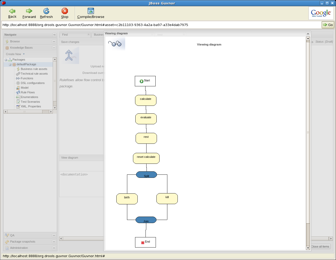The height and width of the screenshot is (260, 336).
Task: Select the calculate node
Action: point(146,100)
